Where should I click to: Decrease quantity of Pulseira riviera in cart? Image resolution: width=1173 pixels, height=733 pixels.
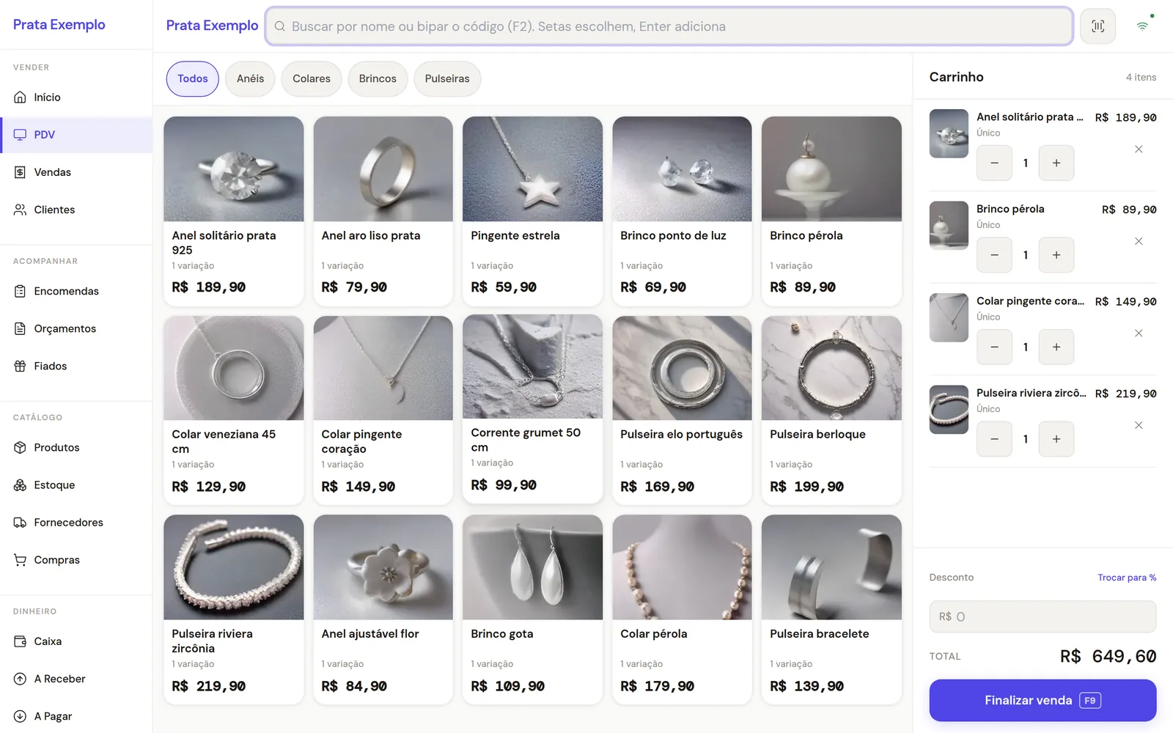click(994, 439)
